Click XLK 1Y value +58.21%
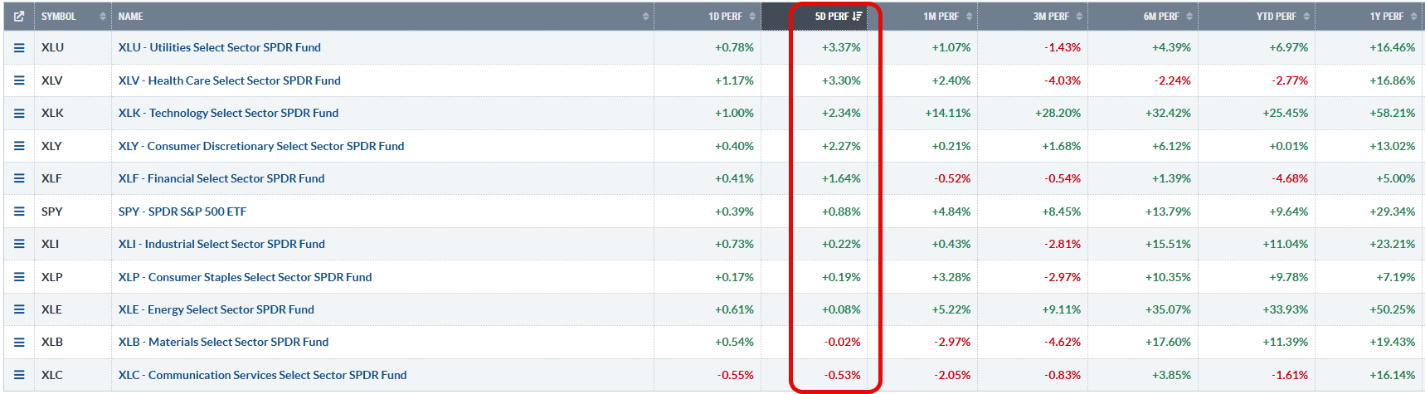The height and width of the screenshot is (394, 1425). click(1393, 113)
